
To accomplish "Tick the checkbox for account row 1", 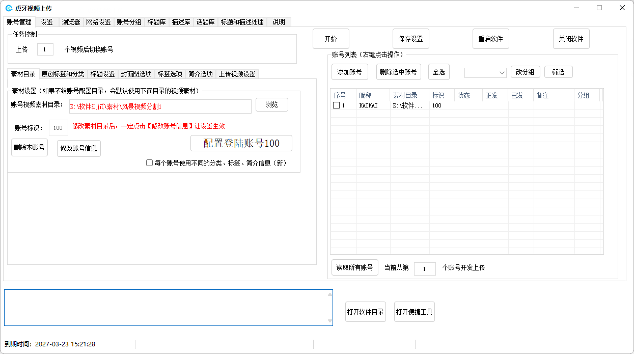I will pyautogui.click(x=336, y=105).
